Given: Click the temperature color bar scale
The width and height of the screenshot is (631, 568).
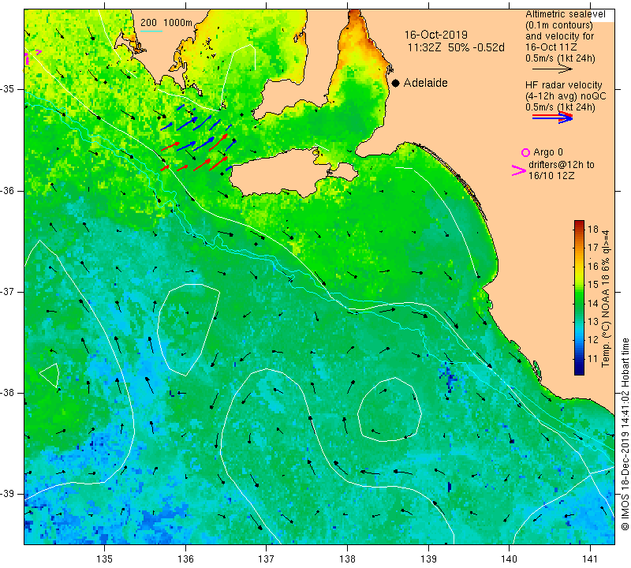Looking at the screenshot, I should click(x=579, y=297).
